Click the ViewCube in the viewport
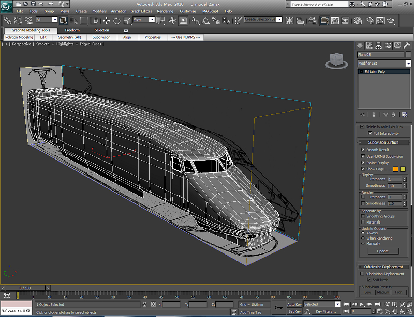The width and height of the screenshot is (414, 317). pos(336,60)
